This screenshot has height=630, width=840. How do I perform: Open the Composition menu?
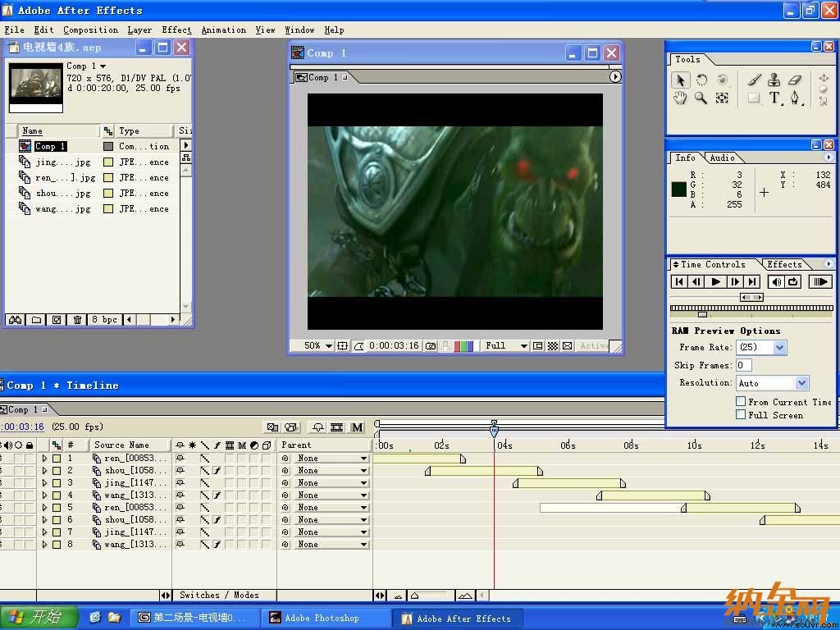(x=90, y=30)
